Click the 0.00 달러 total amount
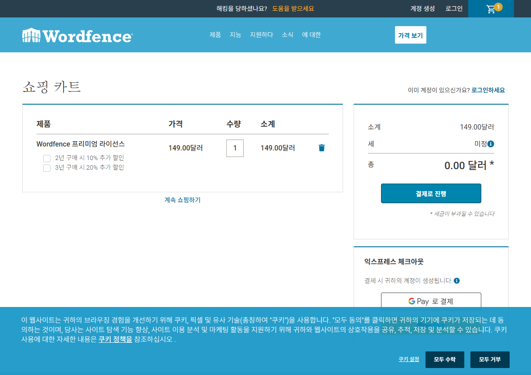Screen dimensions: 531x375 click(469, 165)
